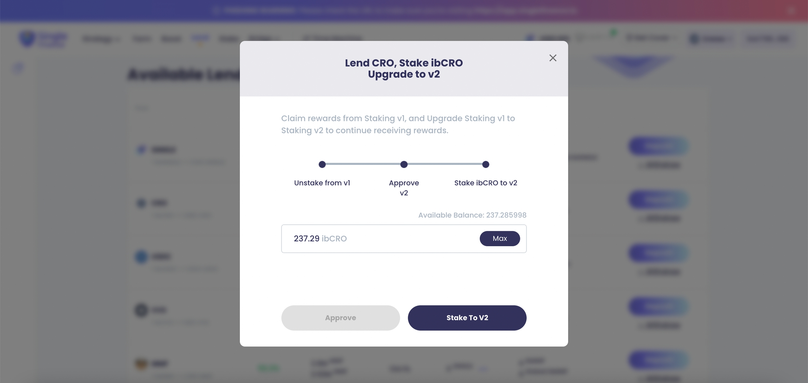Click the claim rewards description text
The width and height of the screenshot is (808, 383).
coord(398,124)
